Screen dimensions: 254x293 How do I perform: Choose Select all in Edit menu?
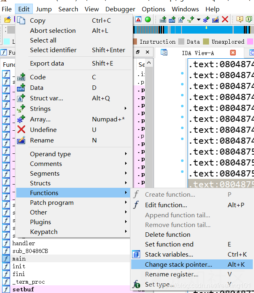pos(74,40)
